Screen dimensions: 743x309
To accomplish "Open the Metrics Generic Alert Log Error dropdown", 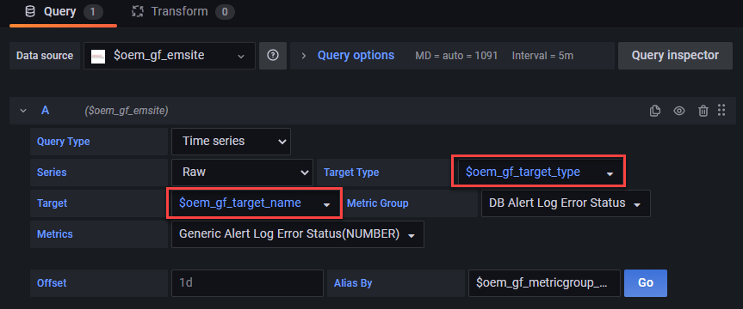I will tap(298, 234).
